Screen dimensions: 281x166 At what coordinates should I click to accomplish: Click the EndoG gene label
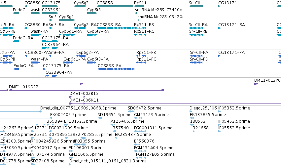pyautogui.click(x=19, y=10)
